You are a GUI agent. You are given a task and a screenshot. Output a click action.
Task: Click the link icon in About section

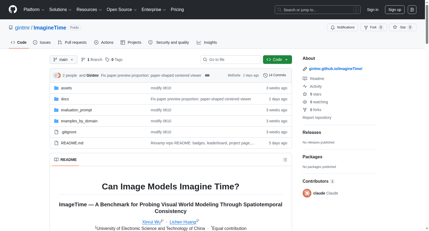pyautogui.click(x=305, y=69)
